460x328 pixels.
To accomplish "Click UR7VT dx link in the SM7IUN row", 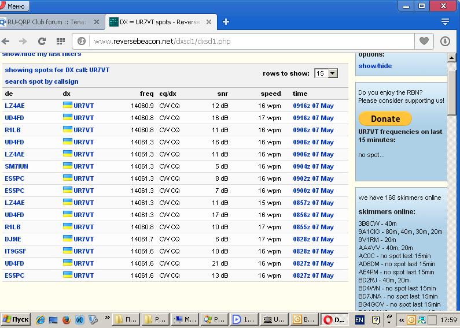I will (x=83, y=166).
